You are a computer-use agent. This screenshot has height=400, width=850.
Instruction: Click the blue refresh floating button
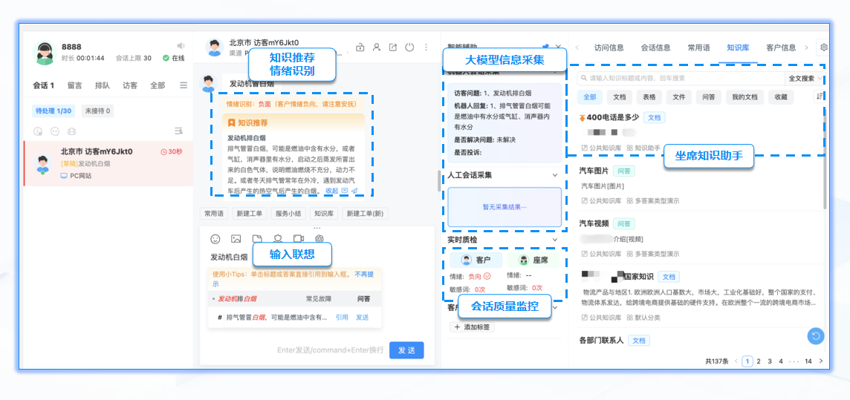816,336
